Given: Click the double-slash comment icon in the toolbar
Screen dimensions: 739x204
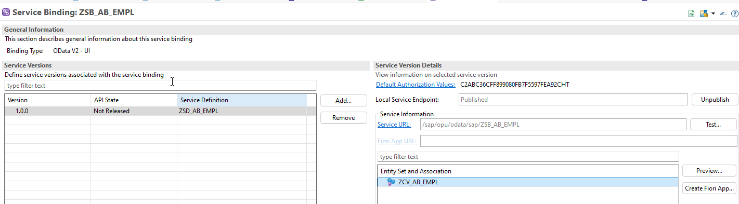Looking at the screenshot, I should click(x=723, y=13).
